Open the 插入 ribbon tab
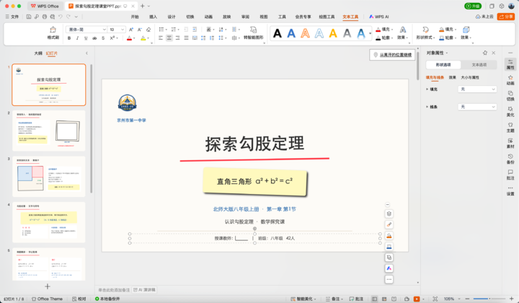 click(154, 17)
